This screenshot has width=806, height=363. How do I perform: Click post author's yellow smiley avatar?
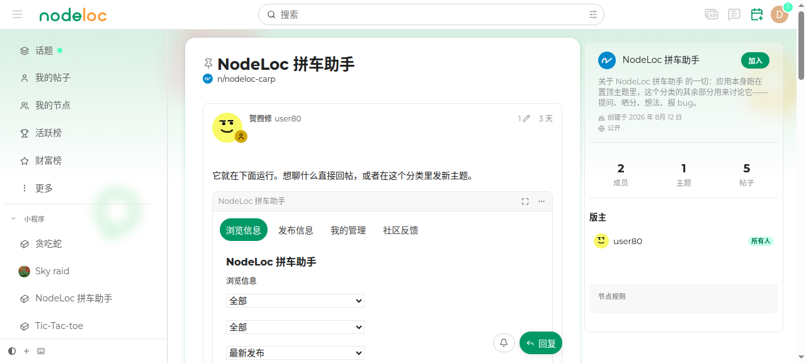(x=227, y=128)
